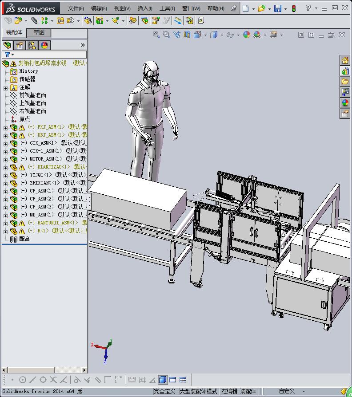This screenshot has width=352, height=397.
Task: Select the circle sketch tool
Action: [23, 380]
